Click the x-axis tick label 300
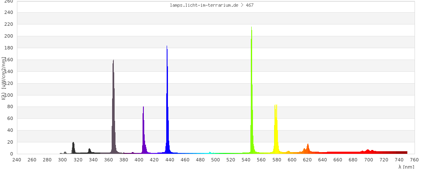The height and width of the screenshot is (169, 423). tap(63, 160)
